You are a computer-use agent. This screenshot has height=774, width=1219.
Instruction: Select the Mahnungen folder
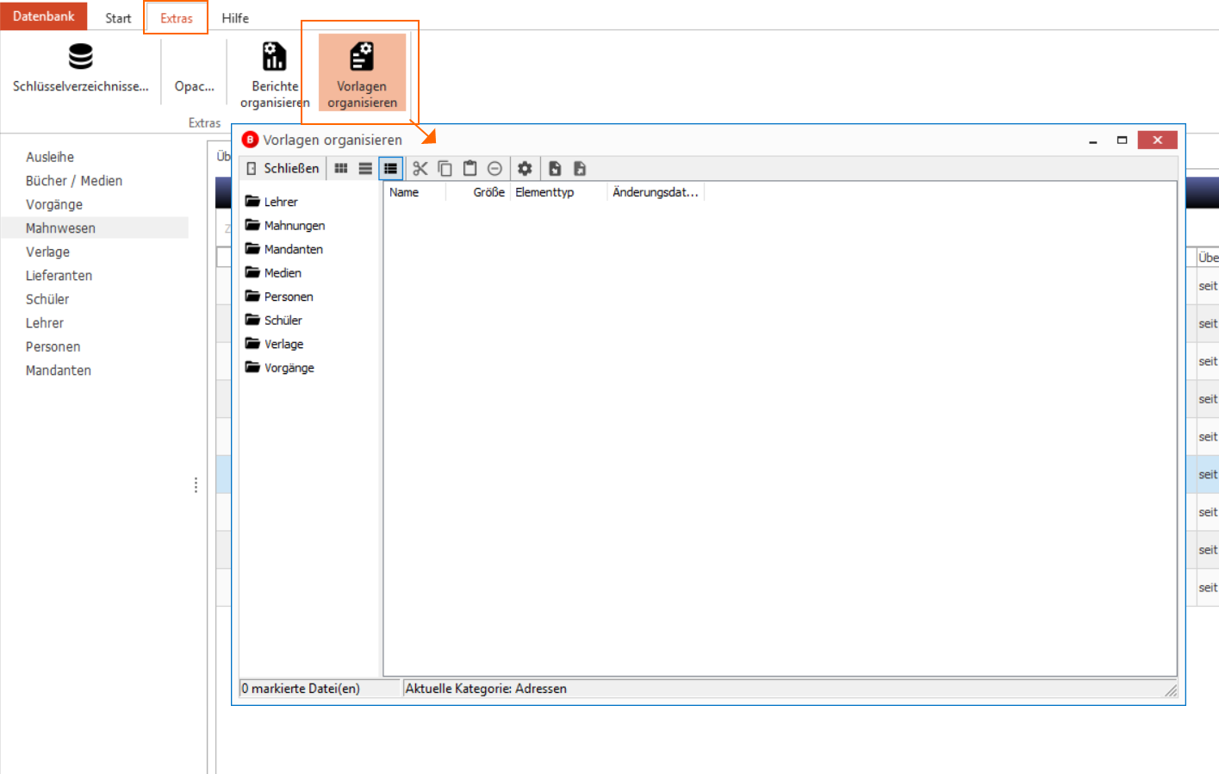point(285,225)
